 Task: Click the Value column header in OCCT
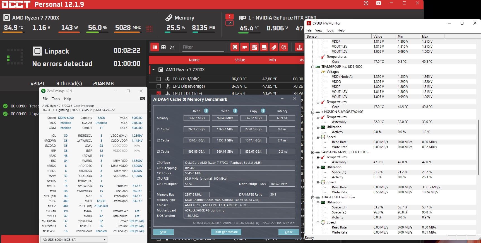pyautogui.click(x=240, y=60)
